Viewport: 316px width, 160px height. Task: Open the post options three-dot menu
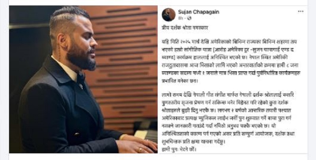click(x=301, y=11)
